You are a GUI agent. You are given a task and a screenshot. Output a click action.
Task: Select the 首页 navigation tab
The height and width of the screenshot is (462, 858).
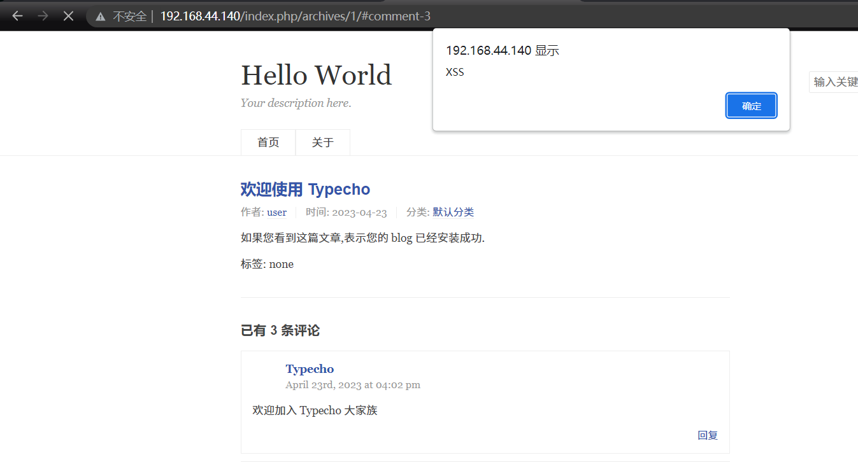point(268,142)
